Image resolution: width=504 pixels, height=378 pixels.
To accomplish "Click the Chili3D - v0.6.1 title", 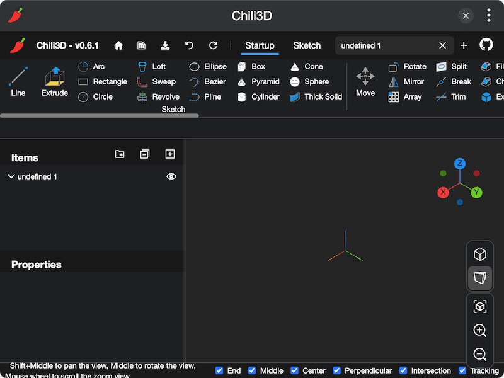I will (67, 45).
